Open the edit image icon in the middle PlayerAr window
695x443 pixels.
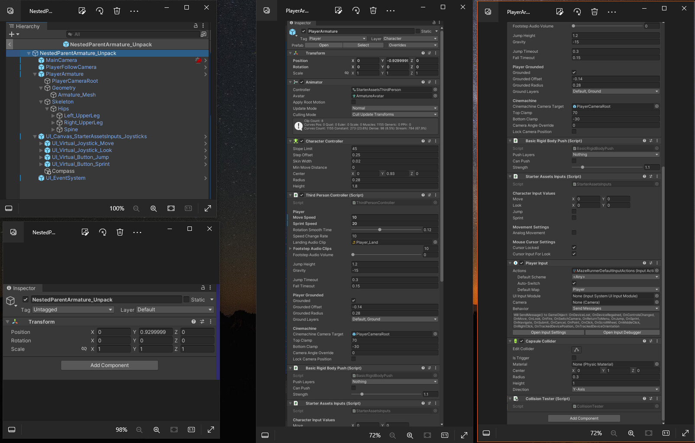[339, 10]
